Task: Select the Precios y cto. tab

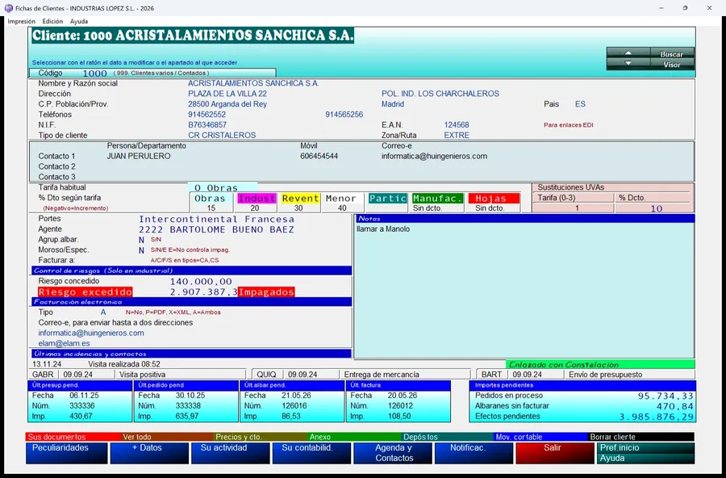Action: pos(261,437)
